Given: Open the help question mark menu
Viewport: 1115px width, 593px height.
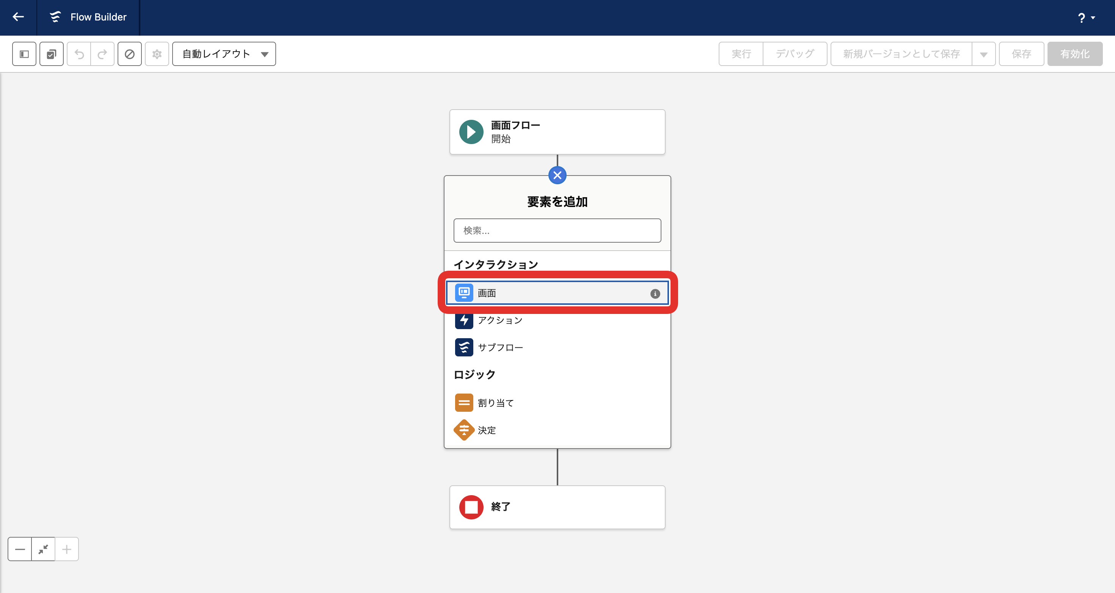Looking at the screenshot, I should tap(1085, 18).
